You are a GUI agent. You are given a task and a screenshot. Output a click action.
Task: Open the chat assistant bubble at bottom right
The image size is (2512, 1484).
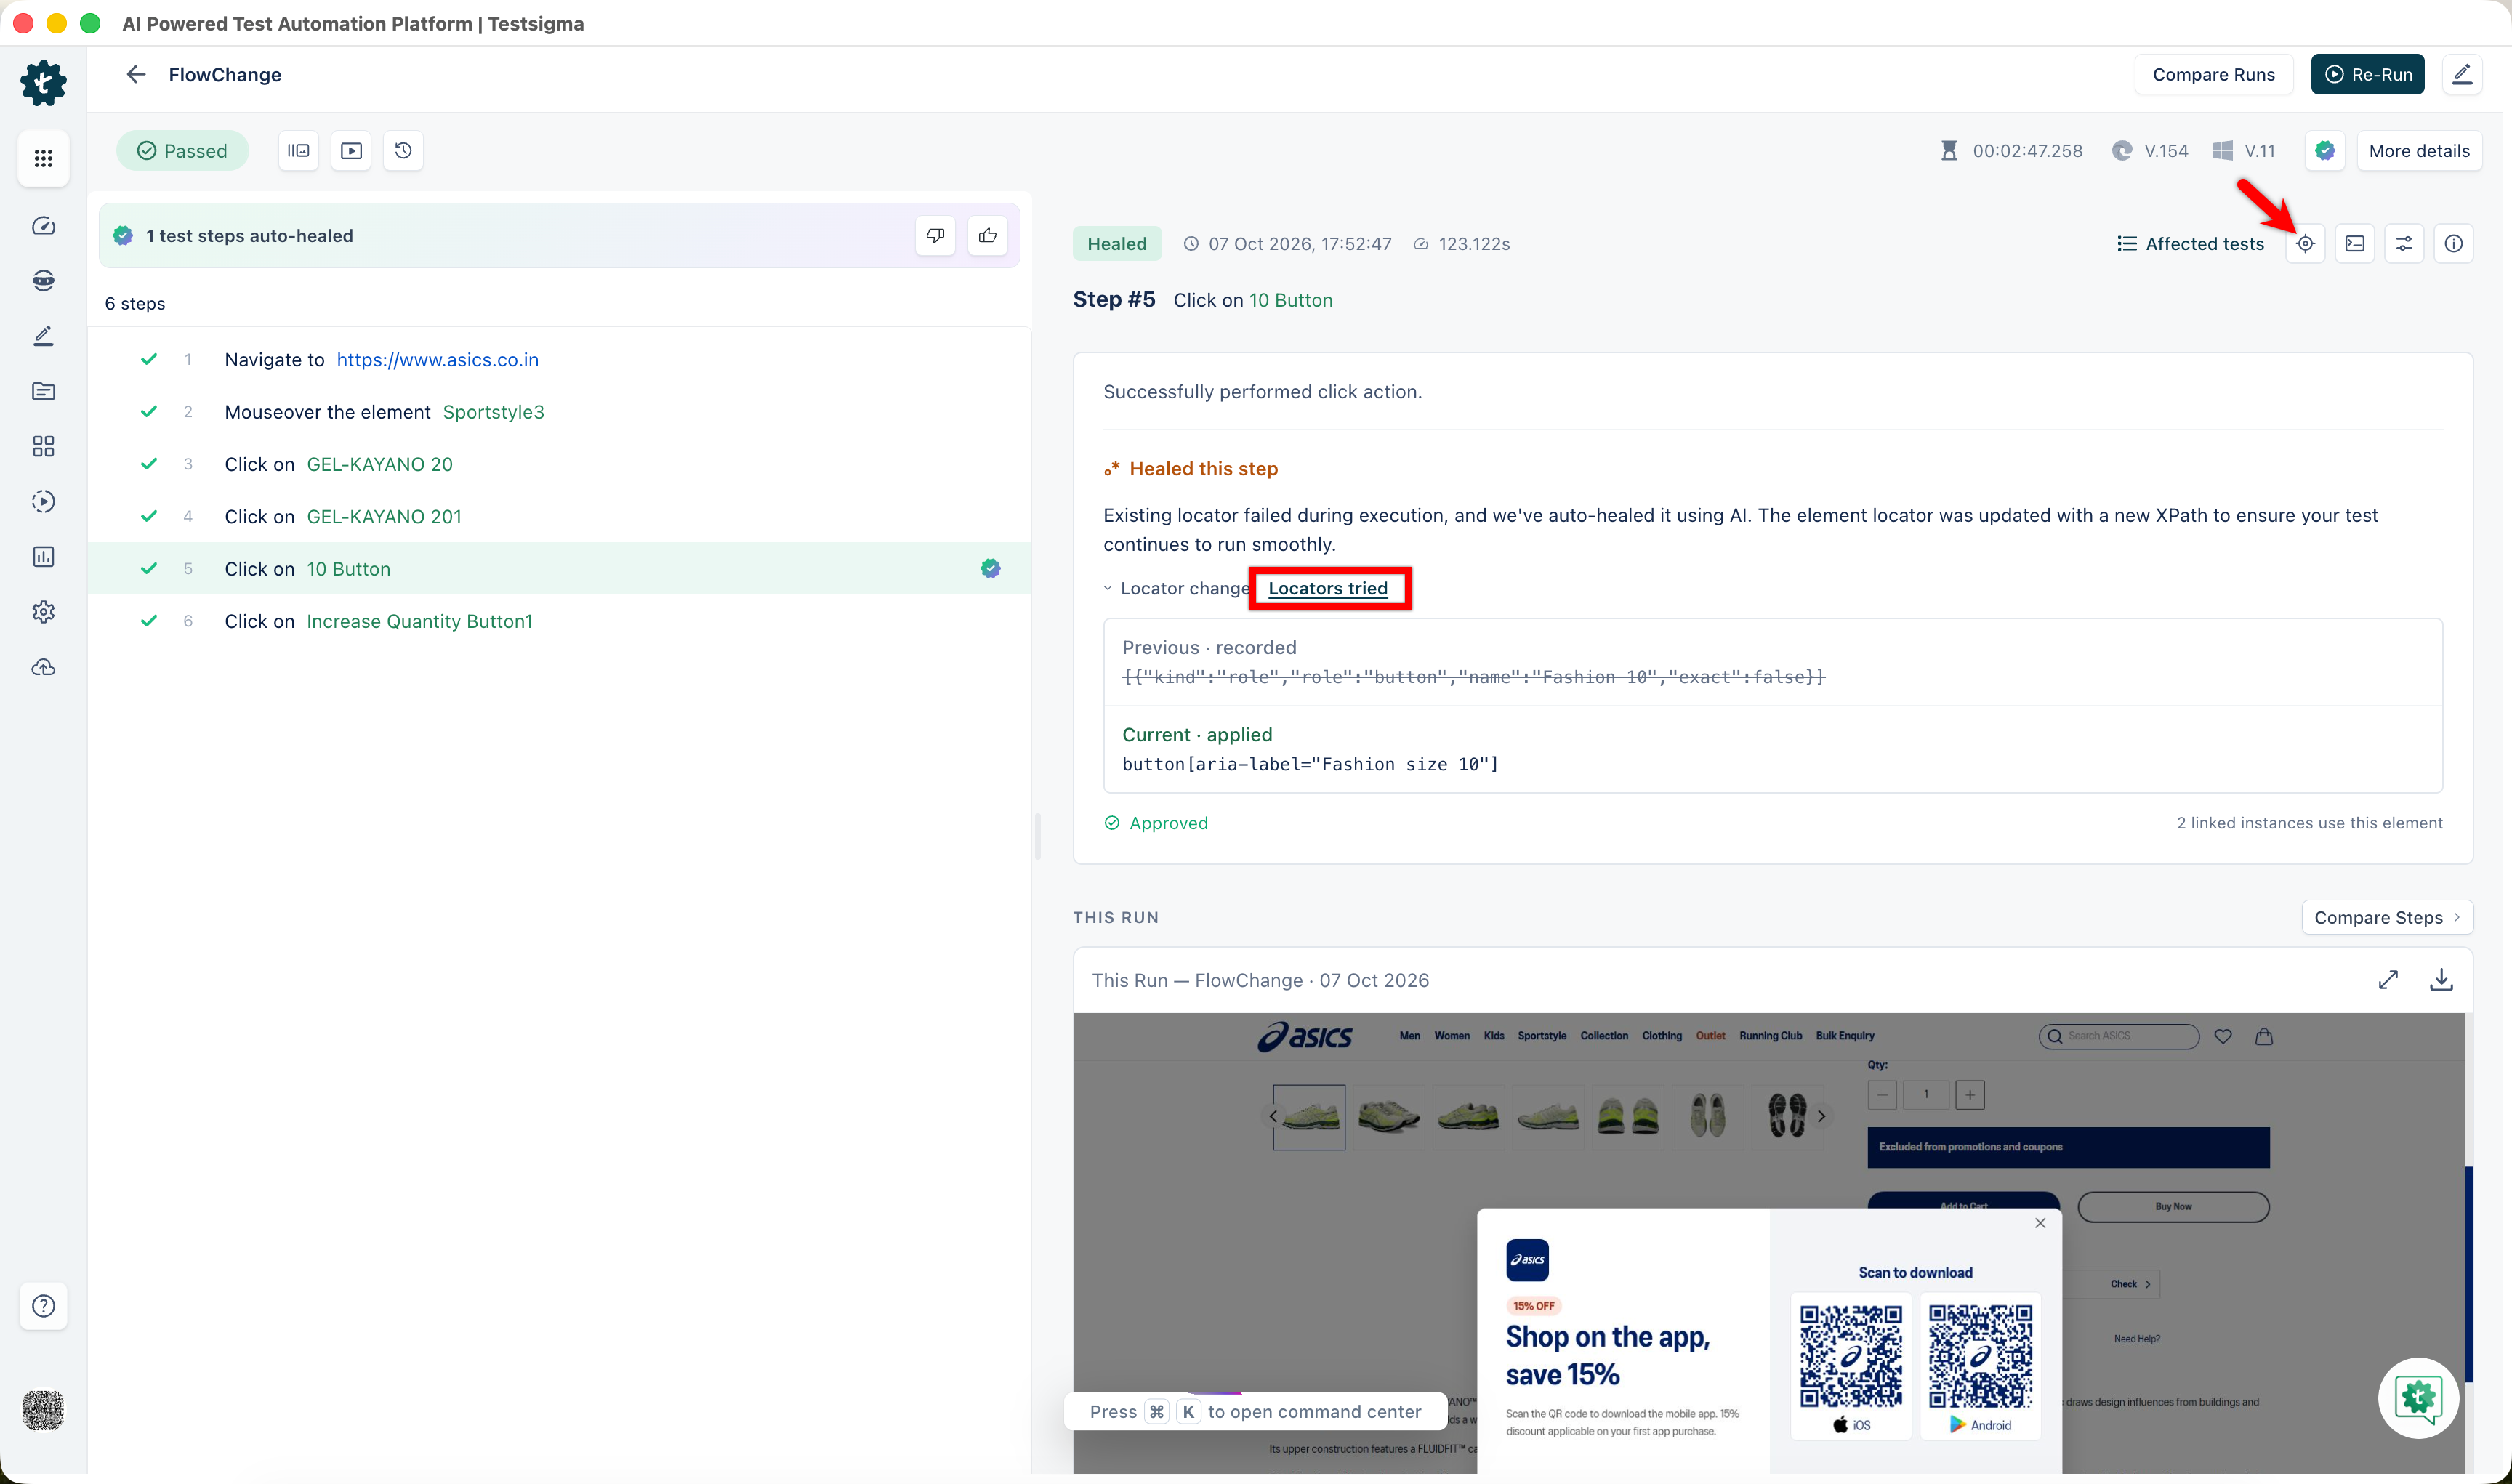point(2418,1398)
